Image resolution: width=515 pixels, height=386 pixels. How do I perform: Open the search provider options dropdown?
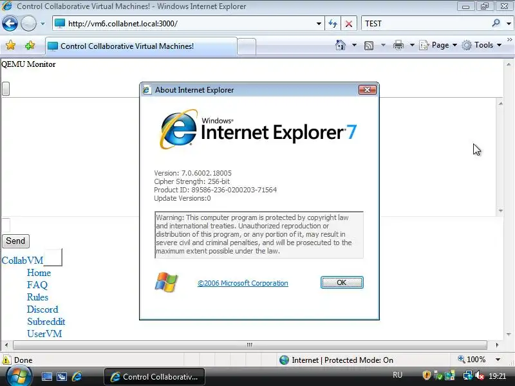tap(509, 24)
